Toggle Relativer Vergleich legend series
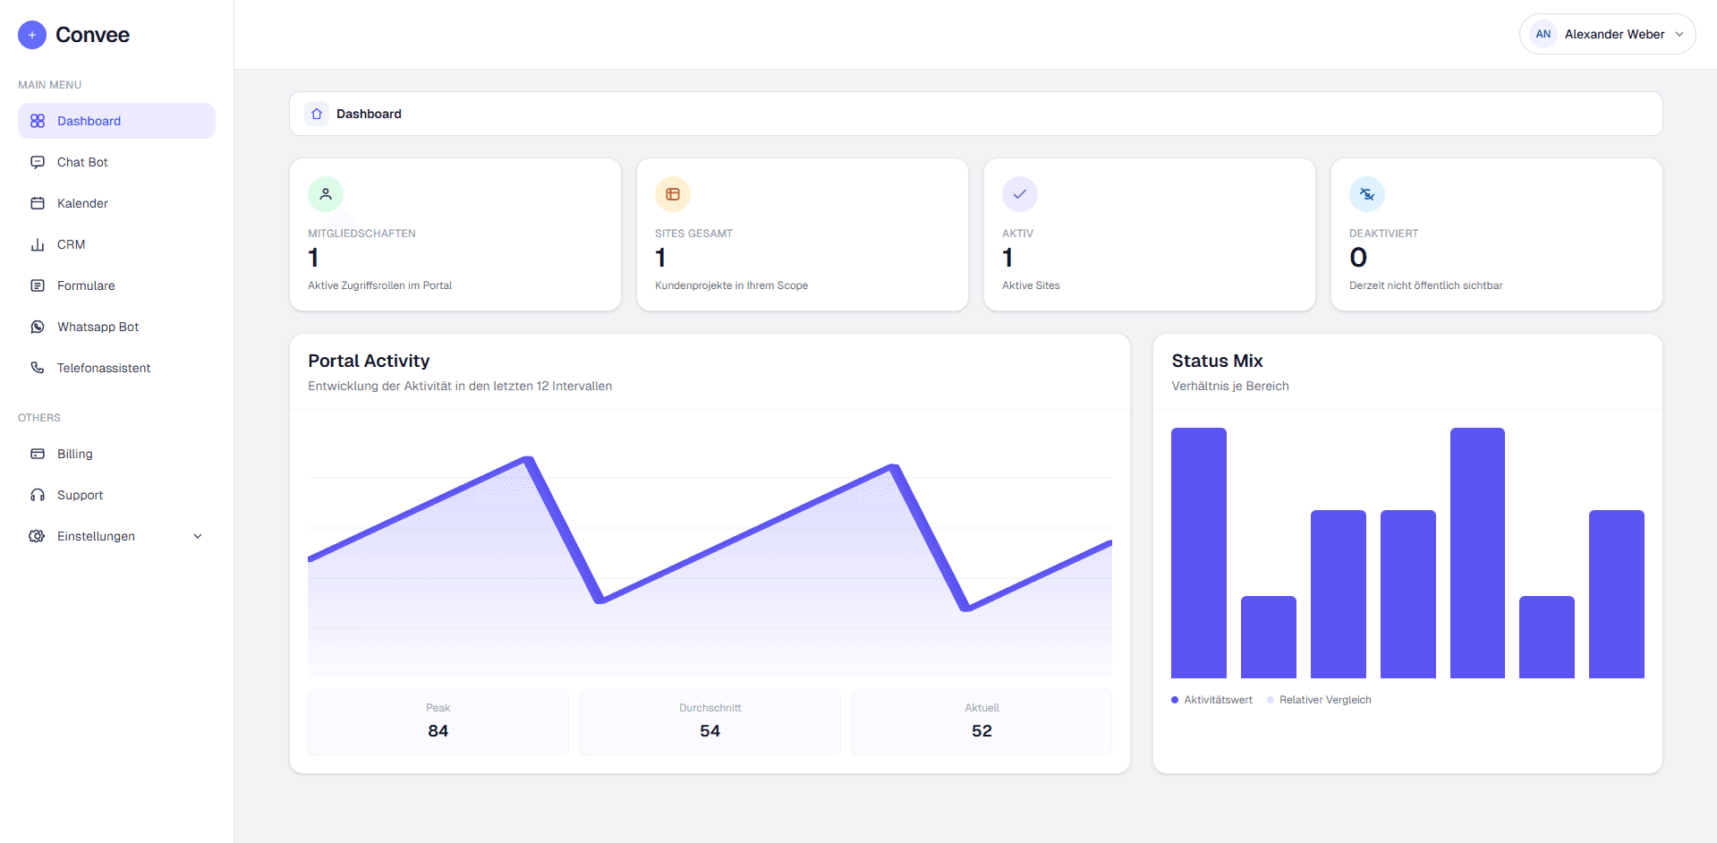Viewport: 1717px width, 843px height. (x=1319, y=700)
